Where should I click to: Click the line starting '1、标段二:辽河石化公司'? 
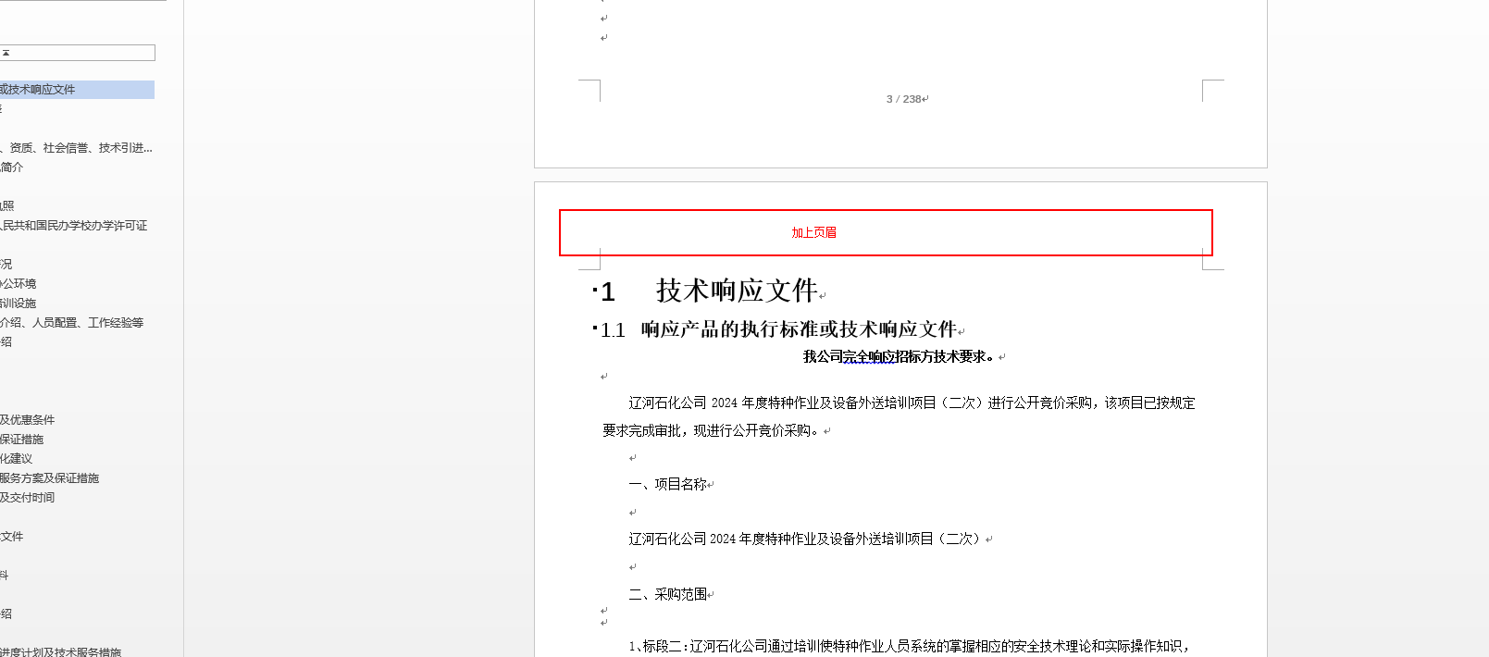[x=909, y=646]
